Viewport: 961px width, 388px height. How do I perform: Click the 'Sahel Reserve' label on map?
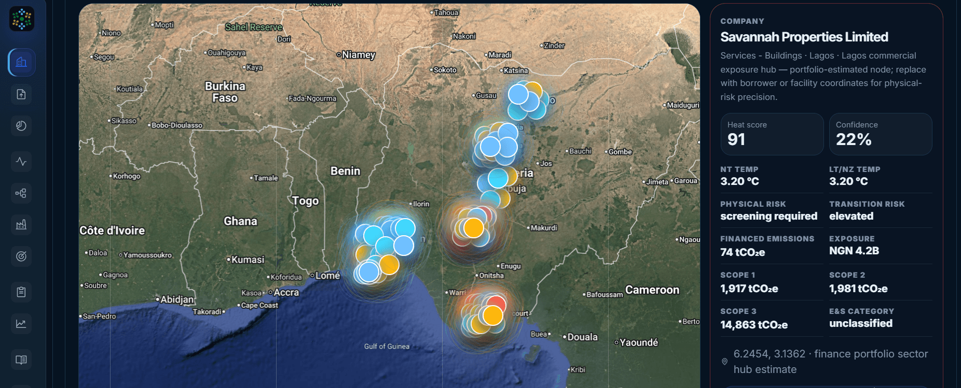pos(254,27)
